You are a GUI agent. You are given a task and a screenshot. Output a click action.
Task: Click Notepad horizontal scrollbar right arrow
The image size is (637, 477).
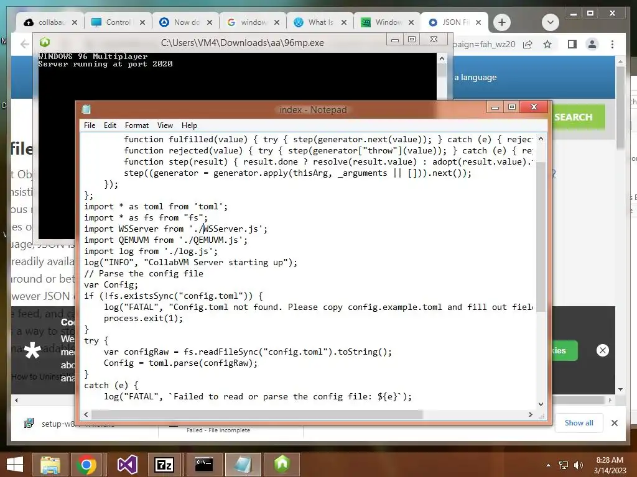point(530,414)
